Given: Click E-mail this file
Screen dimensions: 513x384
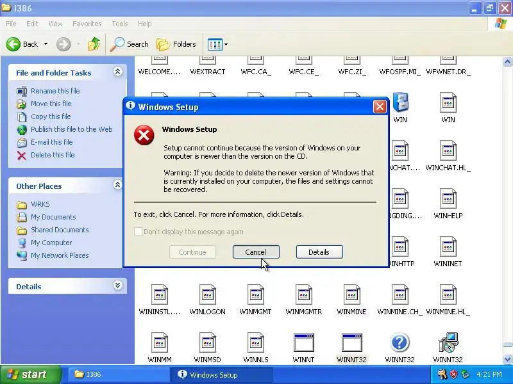Looking at the screenshot, I should (x=44, y=142).
